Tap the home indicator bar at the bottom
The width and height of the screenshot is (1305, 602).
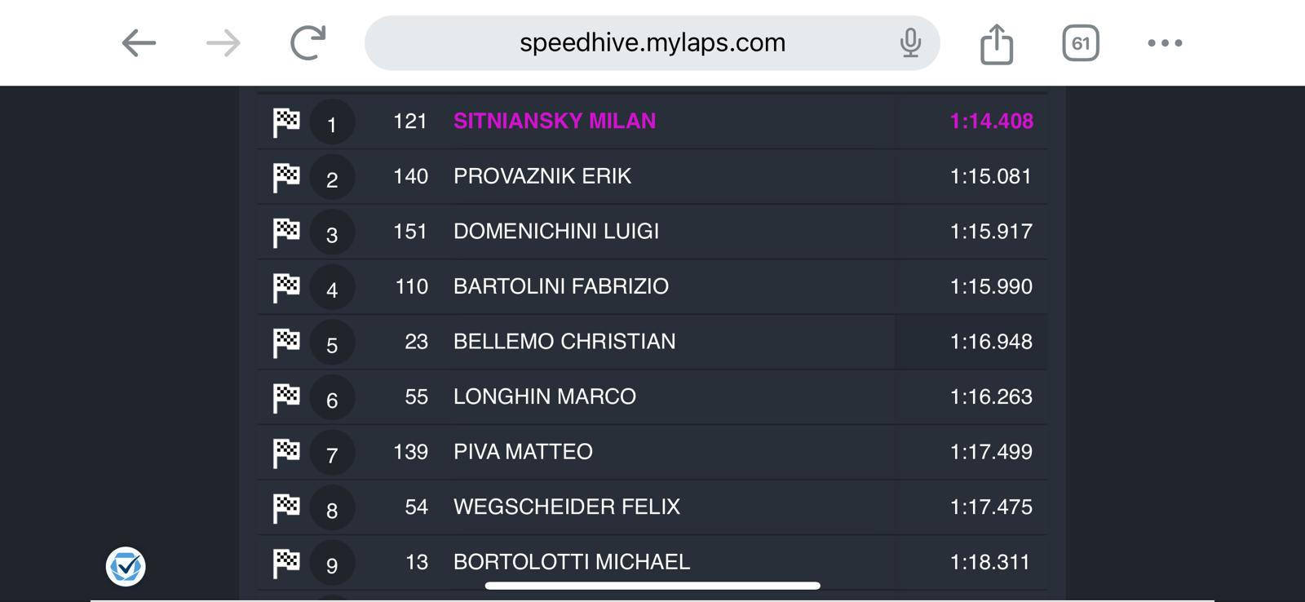click(652, 585)
